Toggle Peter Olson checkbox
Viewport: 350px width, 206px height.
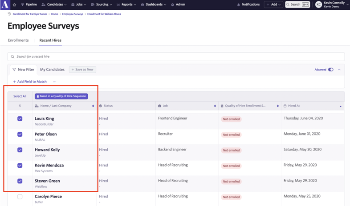20,135
